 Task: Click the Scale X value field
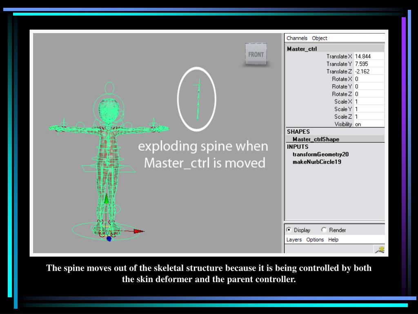[369, 101]
